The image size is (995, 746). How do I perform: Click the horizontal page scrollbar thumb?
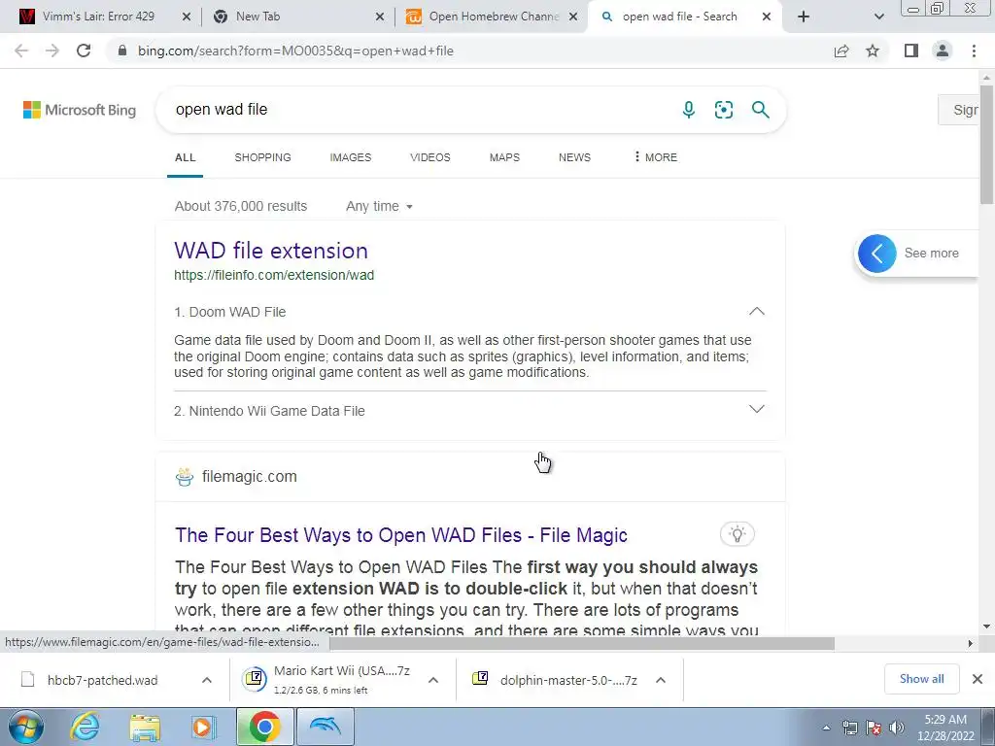click(581, 643)
